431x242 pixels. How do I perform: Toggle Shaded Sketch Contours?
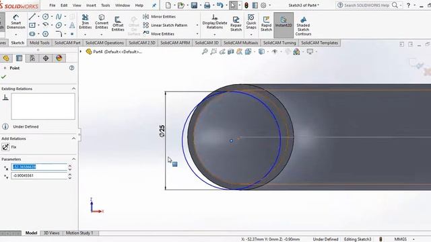(303, 26)
